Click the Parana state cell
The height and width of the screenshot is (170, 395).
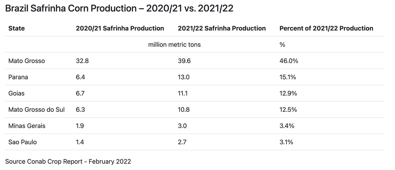[18, 77]
